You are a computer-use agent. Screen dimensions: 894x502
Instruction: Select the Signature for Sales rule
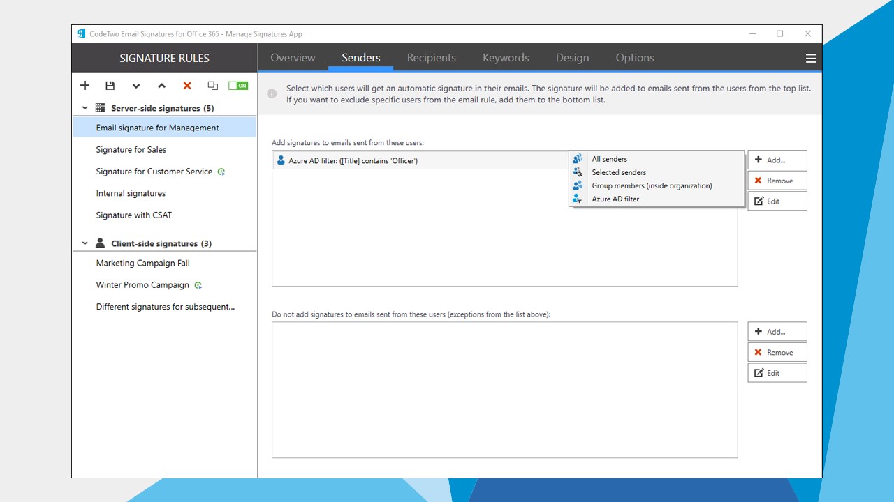click(x=164, y=149)
